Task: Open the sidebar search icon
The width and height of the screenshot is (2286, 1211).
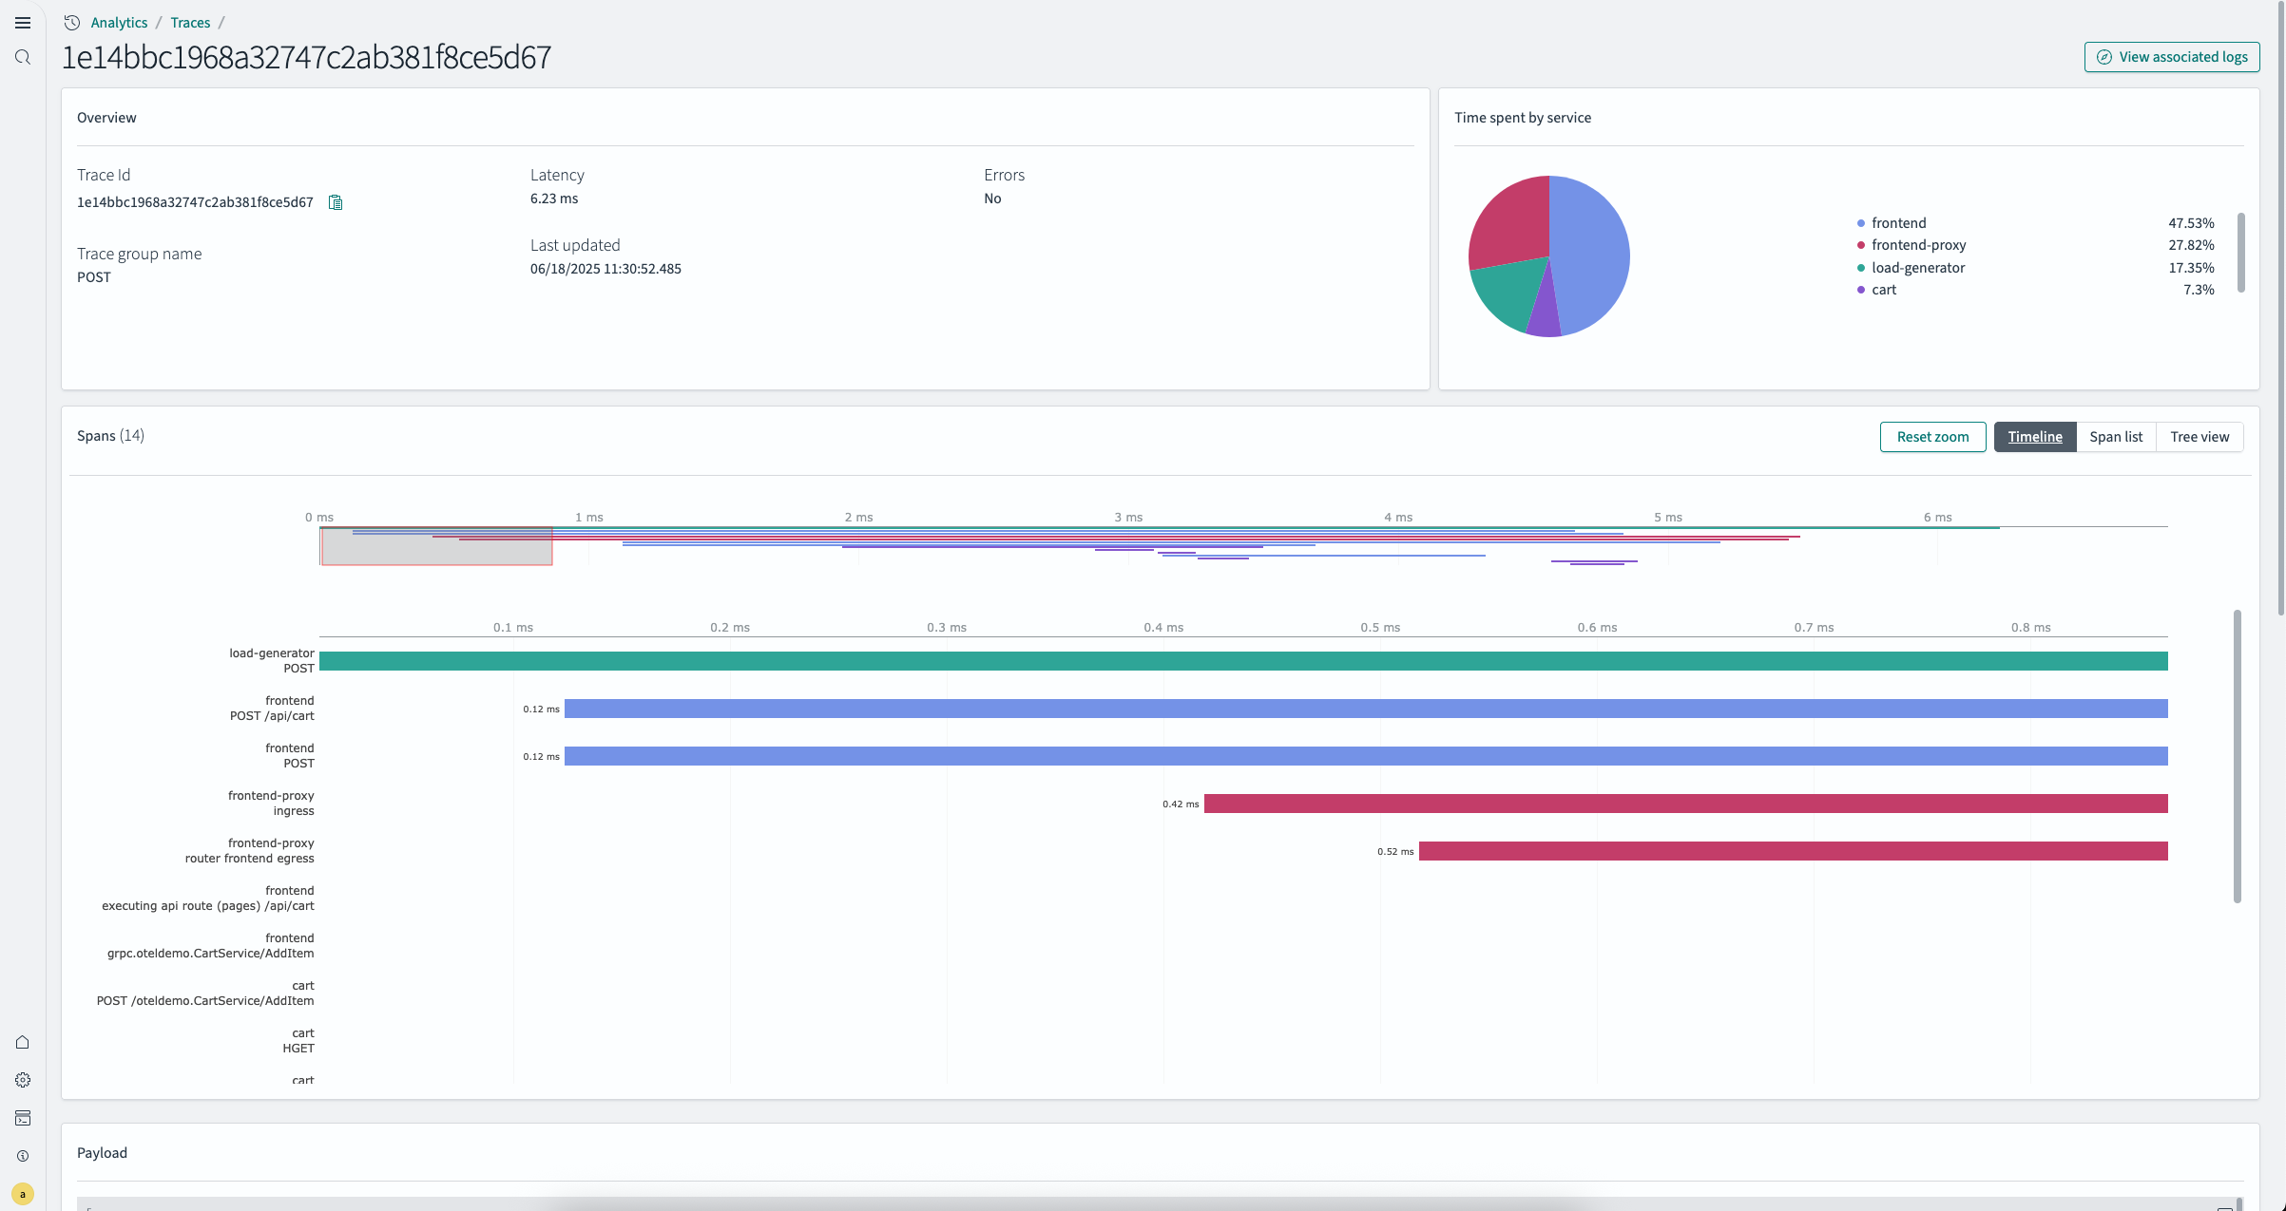Action: tap(23, 56)
